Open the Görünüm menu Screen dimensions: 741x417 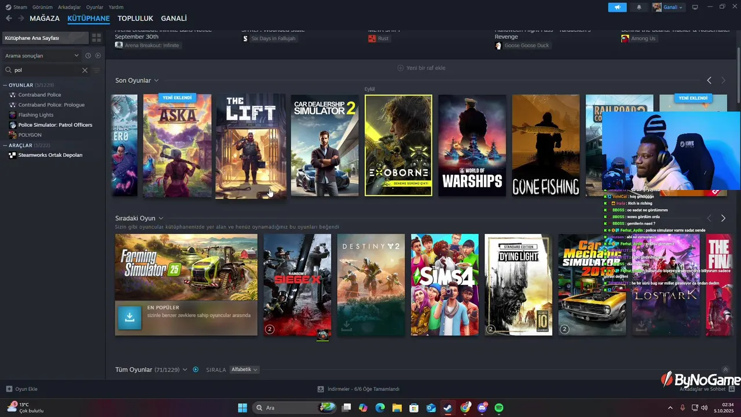tap(42, 7)
